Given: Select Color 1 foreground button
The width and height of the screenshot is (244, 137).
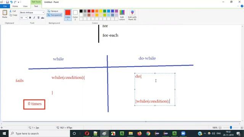Looking at the screenshot, I should coord(68,15).
